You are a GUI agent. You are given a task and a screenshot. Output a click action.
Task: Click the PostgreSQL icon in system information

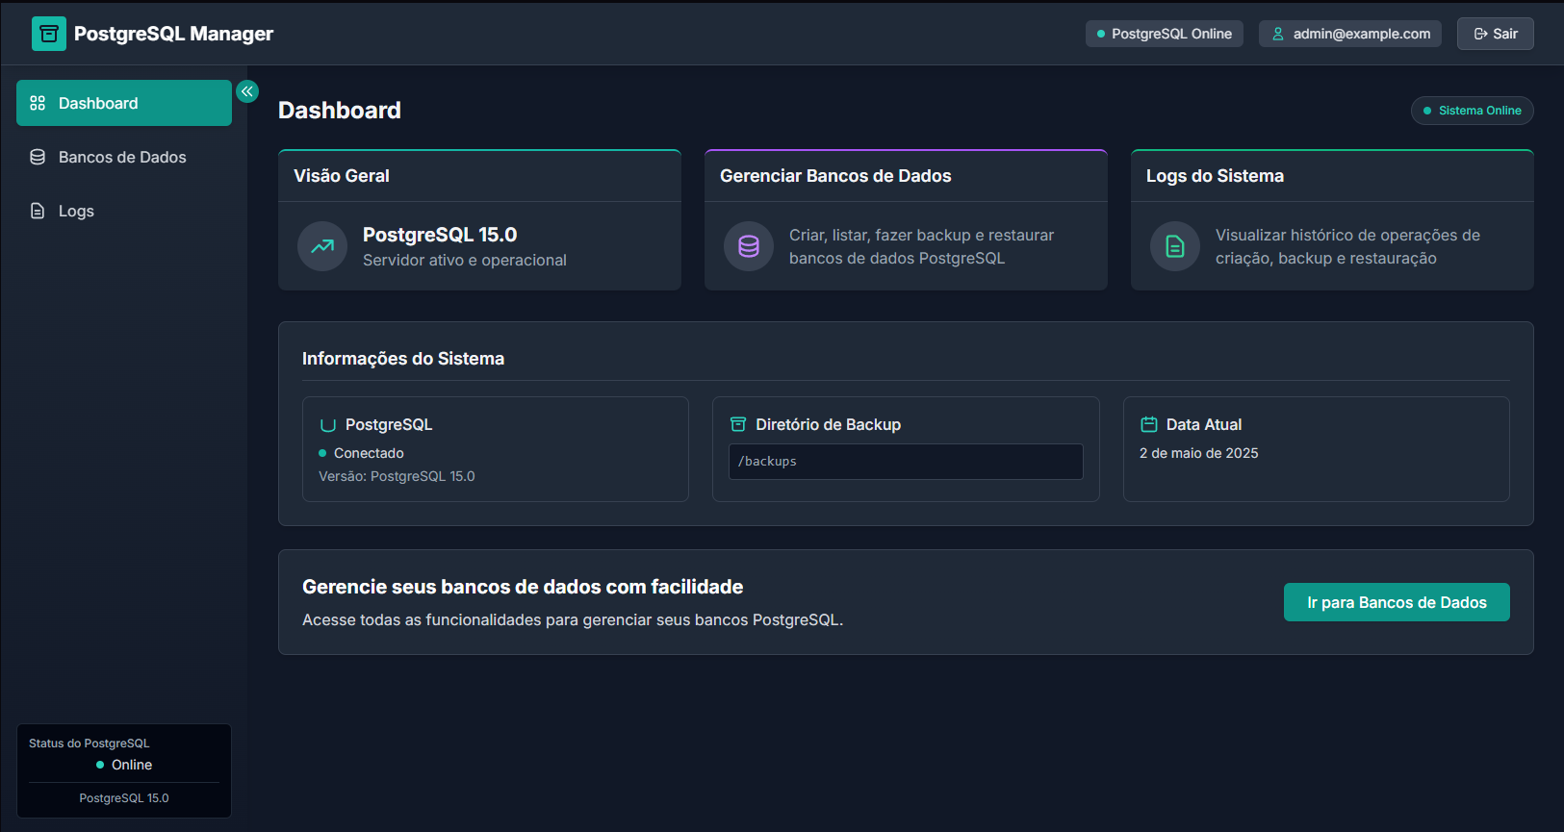point(328,425)
